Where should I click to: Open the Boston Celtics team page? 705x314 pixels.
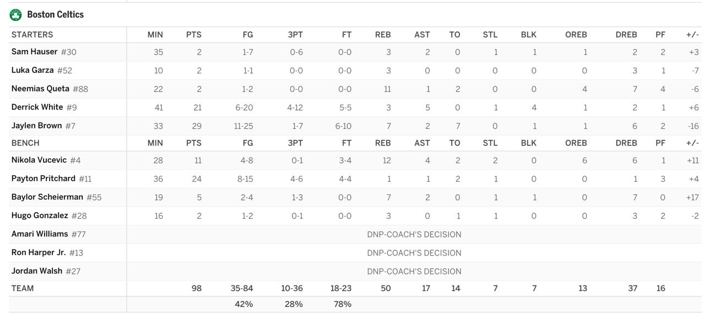coord(55,15)
